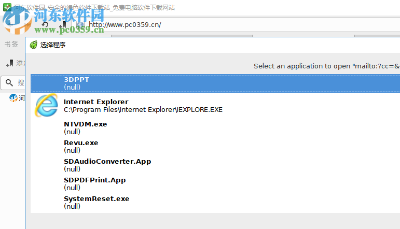Screen dimensions: 400x229
Task: Click the globe site icon in the address bar
Action: pos(80,25)
